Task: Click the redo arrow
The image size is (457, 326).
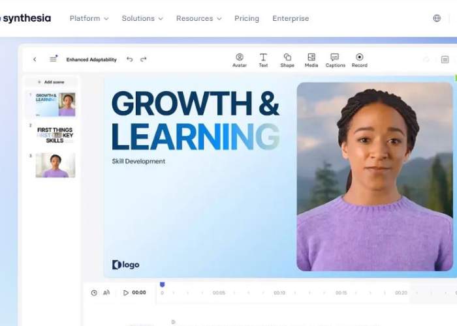Action: pos(143,59)
